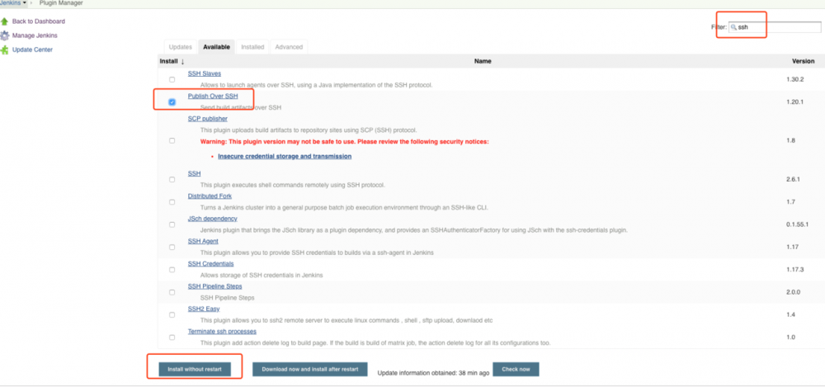Viewport: 825px width, 387px height.
Task: Tick the Distributed Fork install checkbox
Action: pyautogui.click(x=172, y=202)
